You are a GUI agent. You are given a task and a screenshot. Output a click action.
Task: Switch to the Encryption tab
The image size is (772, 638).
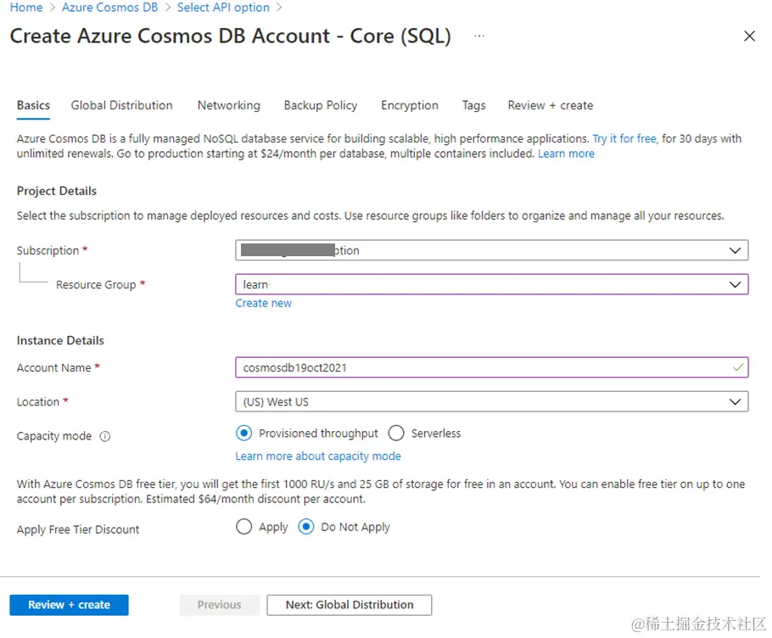pyautogui.click(x=409, y=105)
